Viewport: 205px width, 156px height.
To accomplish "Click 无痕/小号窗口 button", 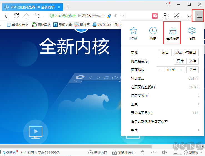I will tap(185, 52).
